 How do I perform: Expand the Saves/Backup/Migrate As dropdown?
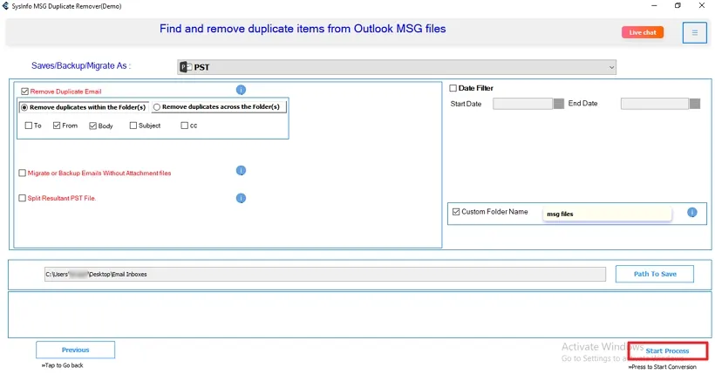tap(611, 67)
